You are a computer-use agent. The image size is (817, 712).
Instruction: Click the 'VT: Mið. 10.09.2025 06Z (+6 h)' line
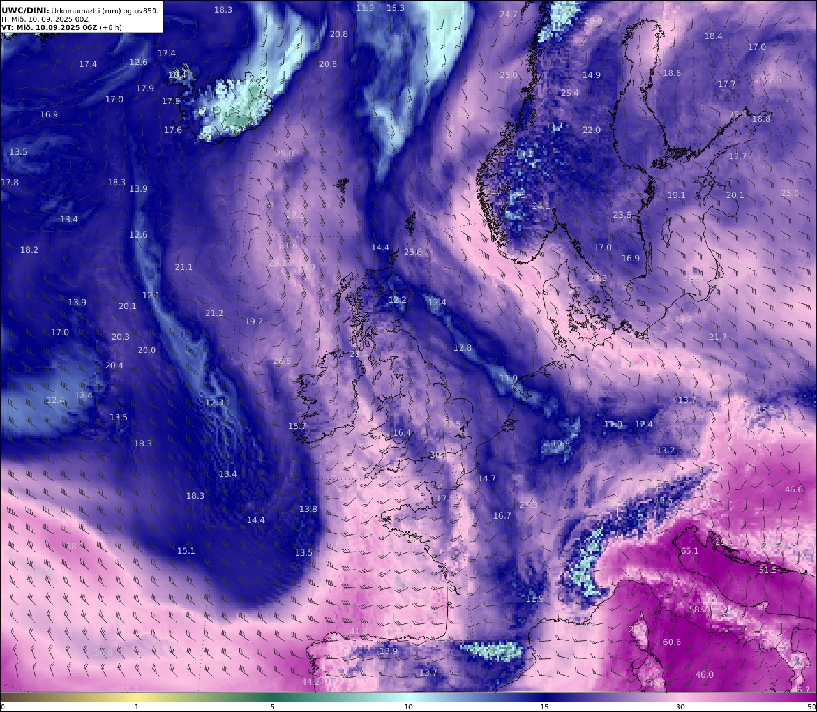pos(61,27)
